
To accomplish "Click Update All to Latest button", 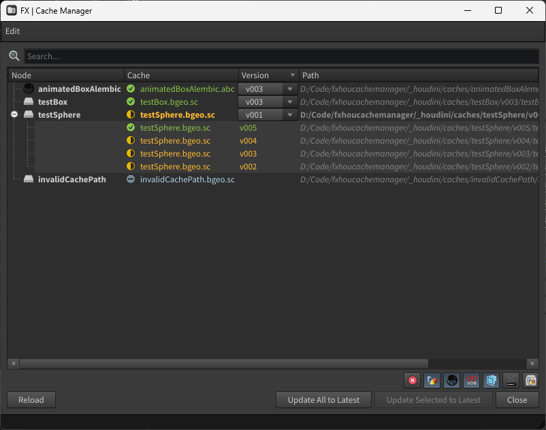I will [323, 400].
